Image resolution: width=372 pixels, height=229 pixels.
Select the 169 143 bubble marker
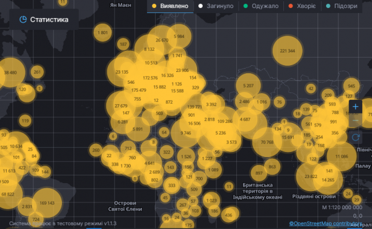coord(47,203)
